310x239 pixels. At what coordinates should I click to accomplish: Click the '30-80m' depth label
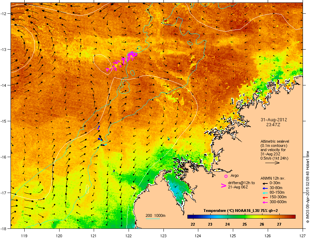(276, 188)
